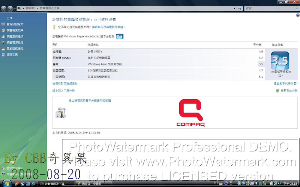Expand the arrow after 控制台 breadcrumb
The image size is (300, 187).
37,8
